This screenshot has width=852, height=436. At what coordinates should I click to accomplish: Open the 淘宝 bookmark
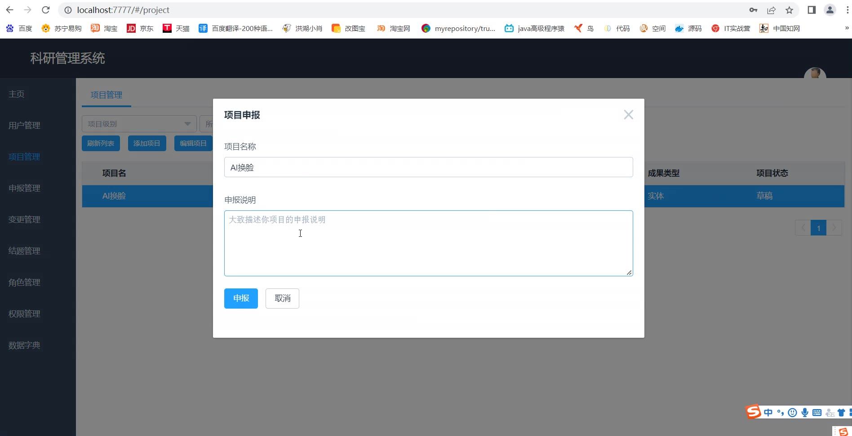104,28
